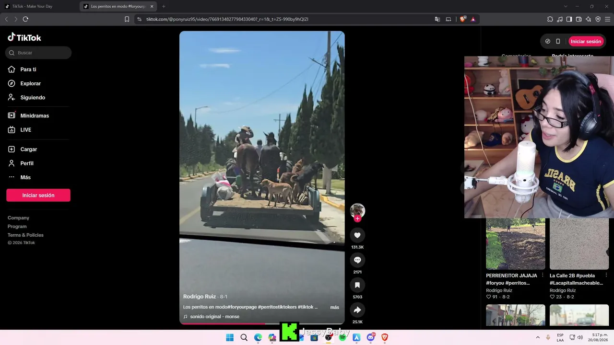Open comments via the speech bubble icon
Screen dimensions: 614x345
coord(357,260)
